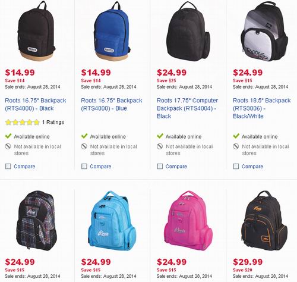Image resolution: width=297 pixels, height=282 pixels.
Task: Click the 1 Ratings text
Action: pos(53,122)
